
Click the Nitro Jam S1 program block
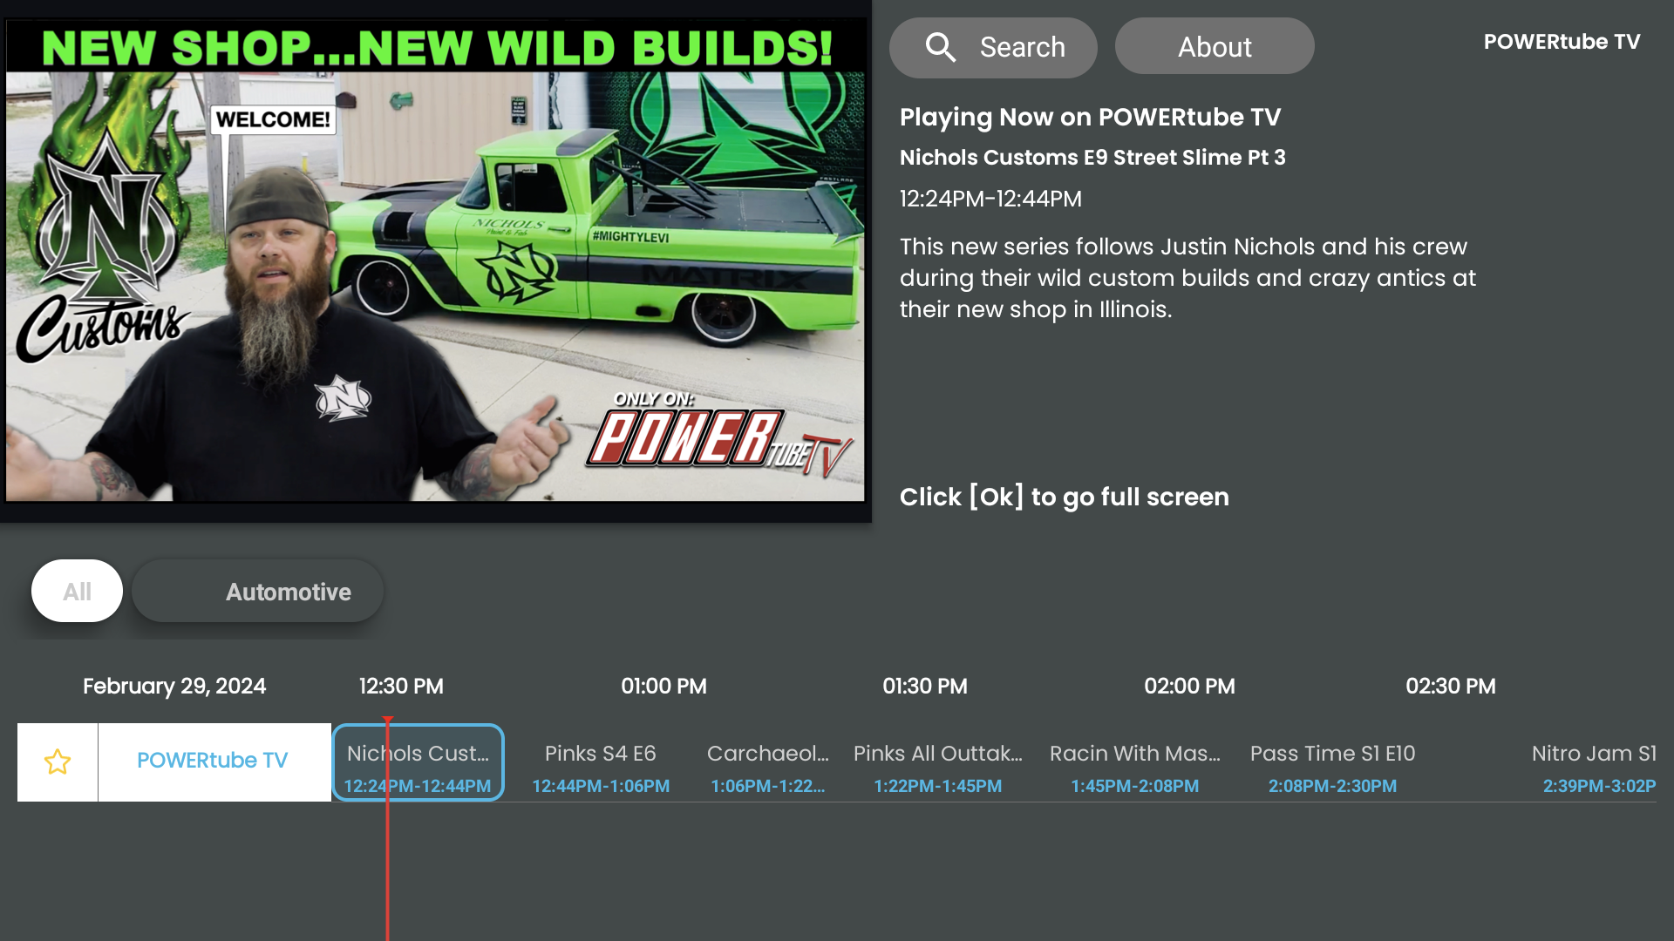[1595, 762]
